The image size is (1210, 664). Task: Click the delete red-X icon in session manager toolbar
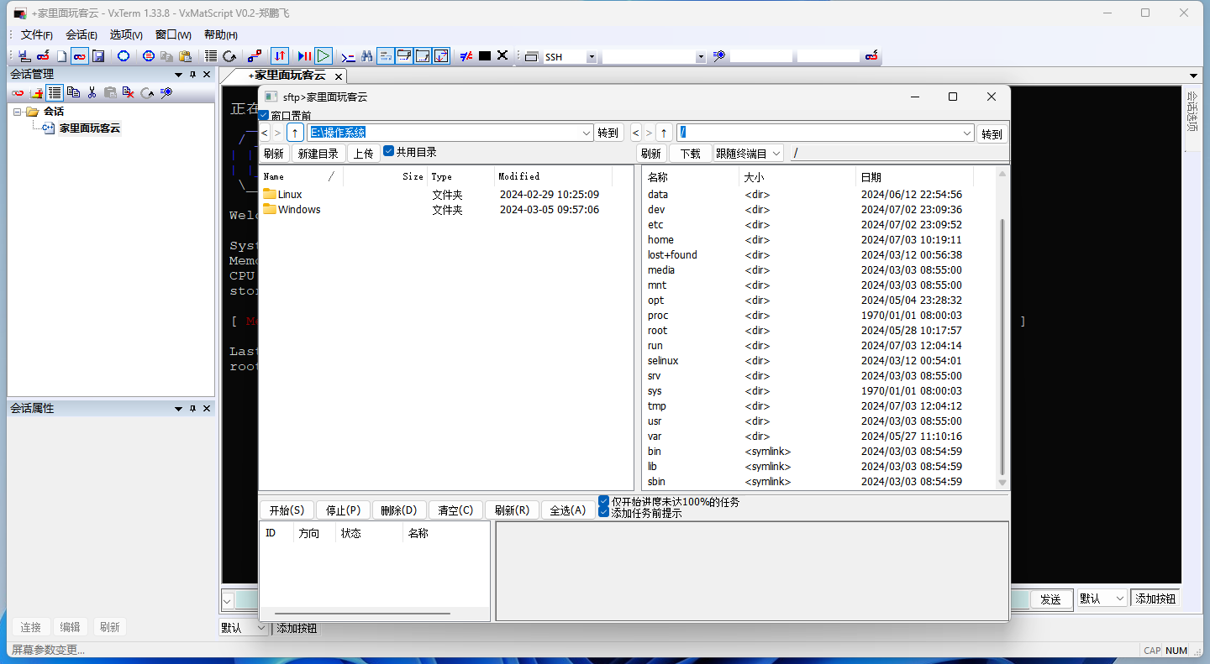pyautogui.click(x=129, y=93)
